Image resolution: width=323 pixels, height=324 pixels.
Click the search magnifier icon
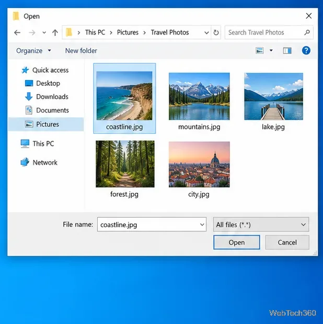[307, 32]
